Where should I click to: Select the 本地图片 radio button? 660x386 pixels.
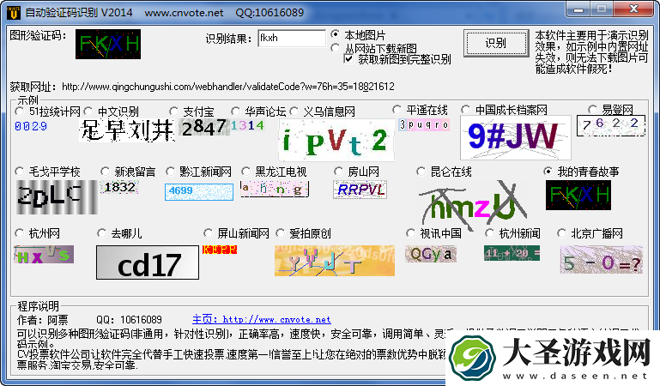click(x=336, y=34)
